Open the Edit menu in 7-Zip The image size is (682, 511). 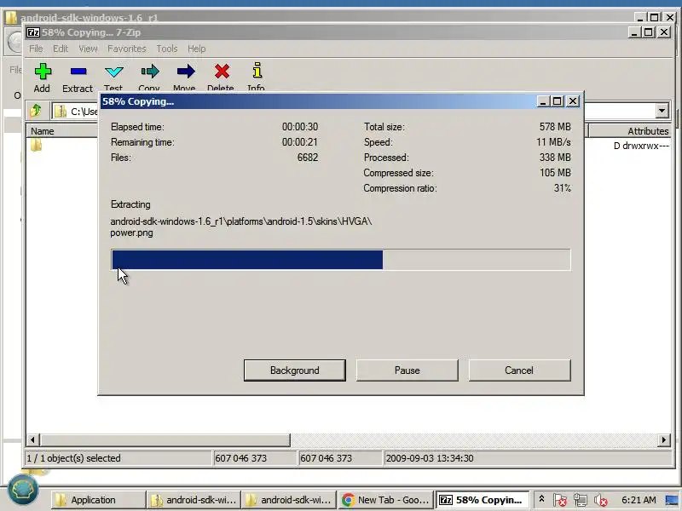coord(61,49)
